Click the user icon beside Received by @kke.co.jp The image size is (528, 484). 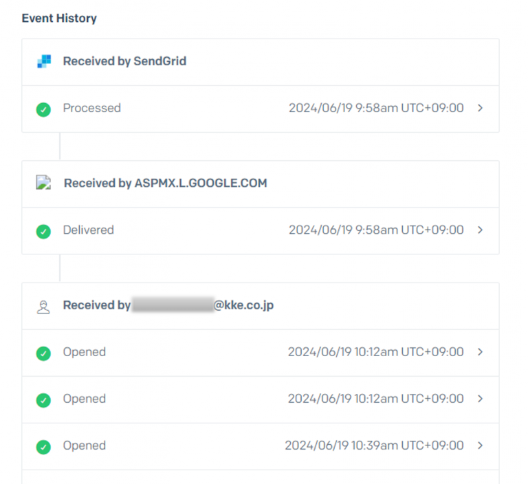tap(43, 307)
